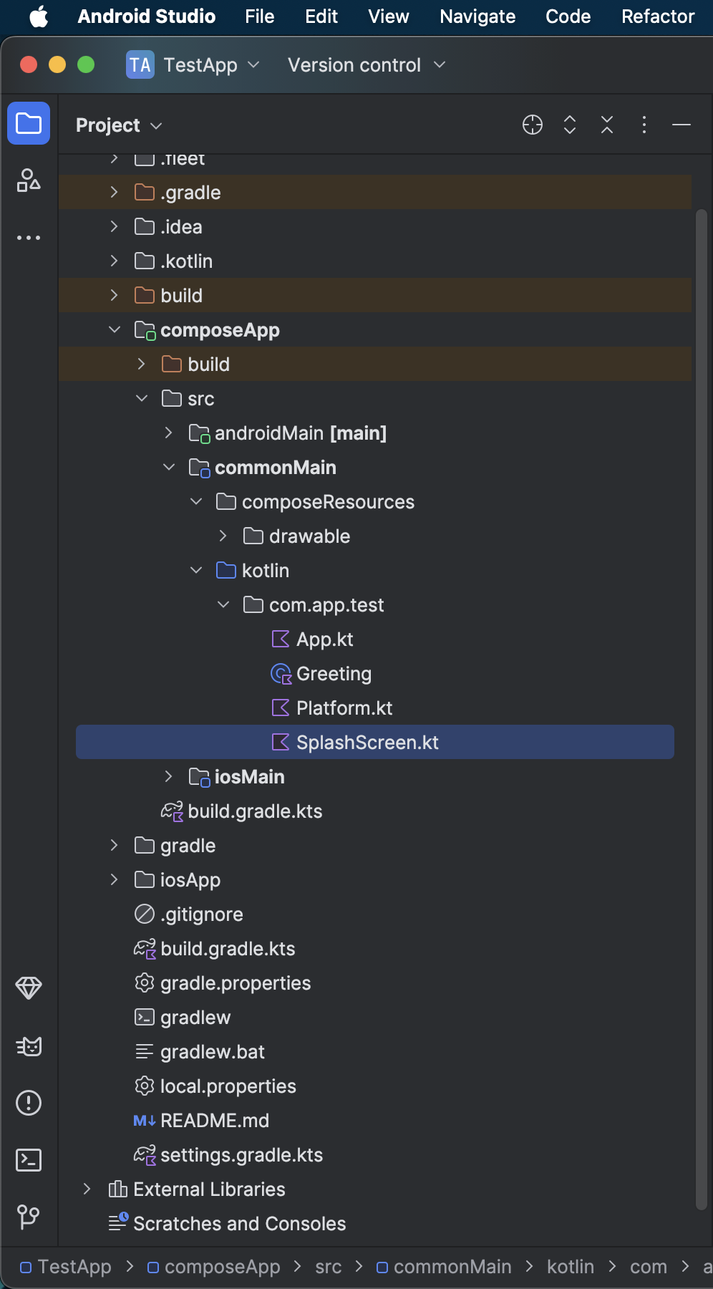The image size is (713, 1289).
Task: Show more tool windows via ellipsis icon
Action: coord(29,238)
